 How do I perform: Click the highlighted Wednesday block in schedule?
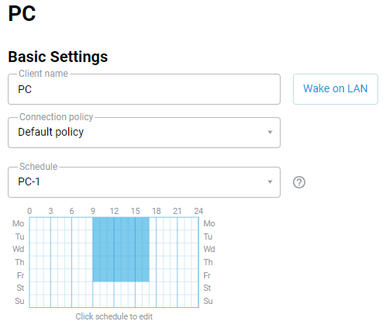click(x=121, y=250)
